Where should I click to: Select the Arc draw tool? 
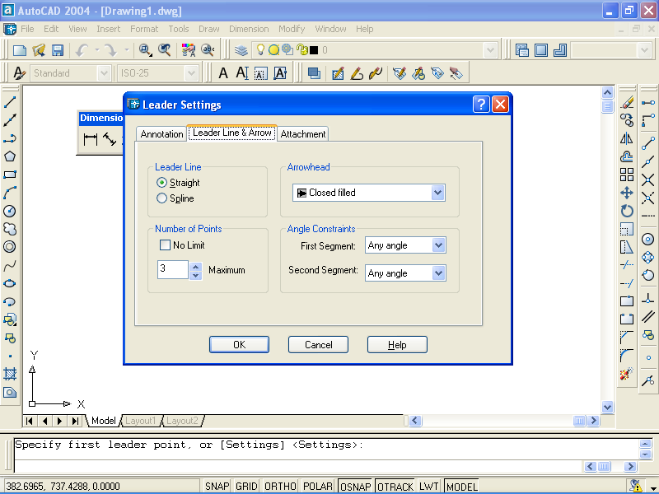pos(10,193)
